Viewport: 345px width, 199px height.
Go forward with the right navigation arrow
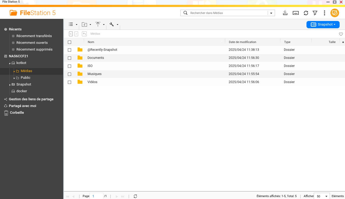coord(76,34)
